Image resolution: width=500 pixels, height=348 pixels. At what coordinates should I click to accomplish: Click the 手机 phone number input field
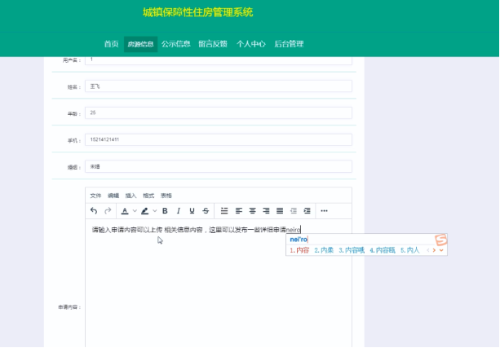pos(219,139)
